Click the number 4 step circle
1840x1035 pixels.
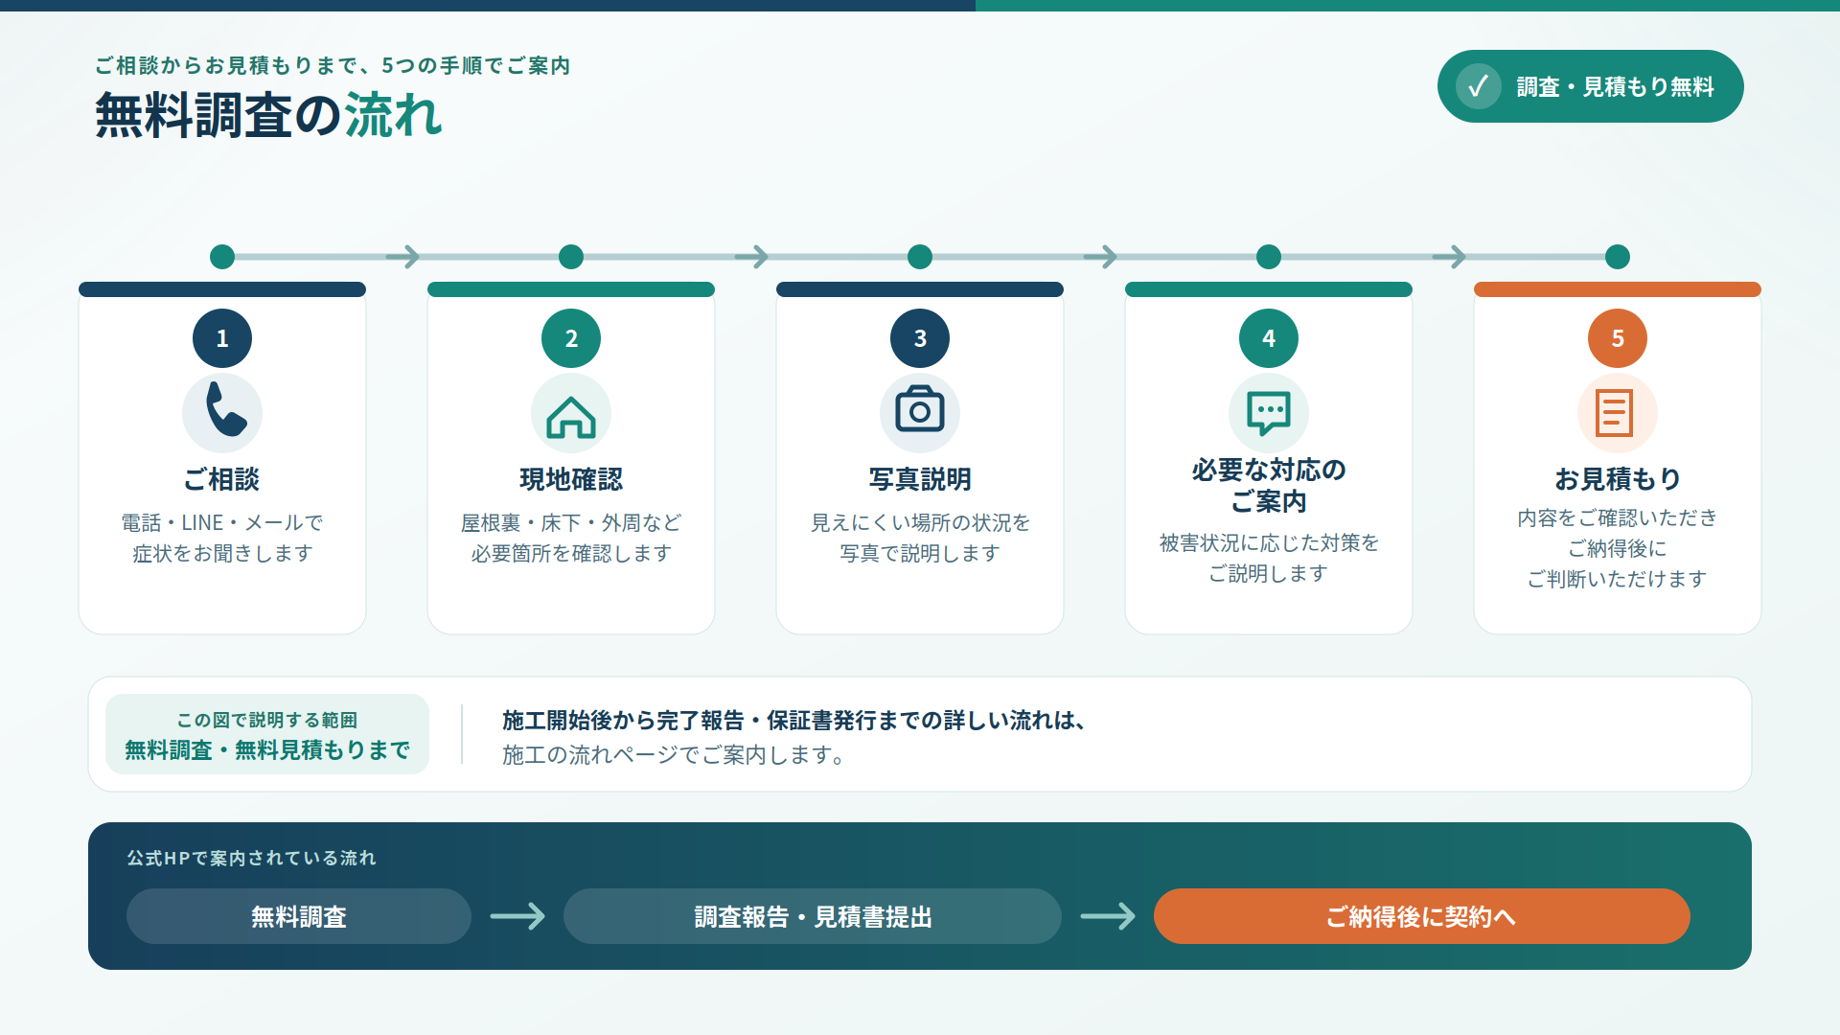(x=1269, y=338)
